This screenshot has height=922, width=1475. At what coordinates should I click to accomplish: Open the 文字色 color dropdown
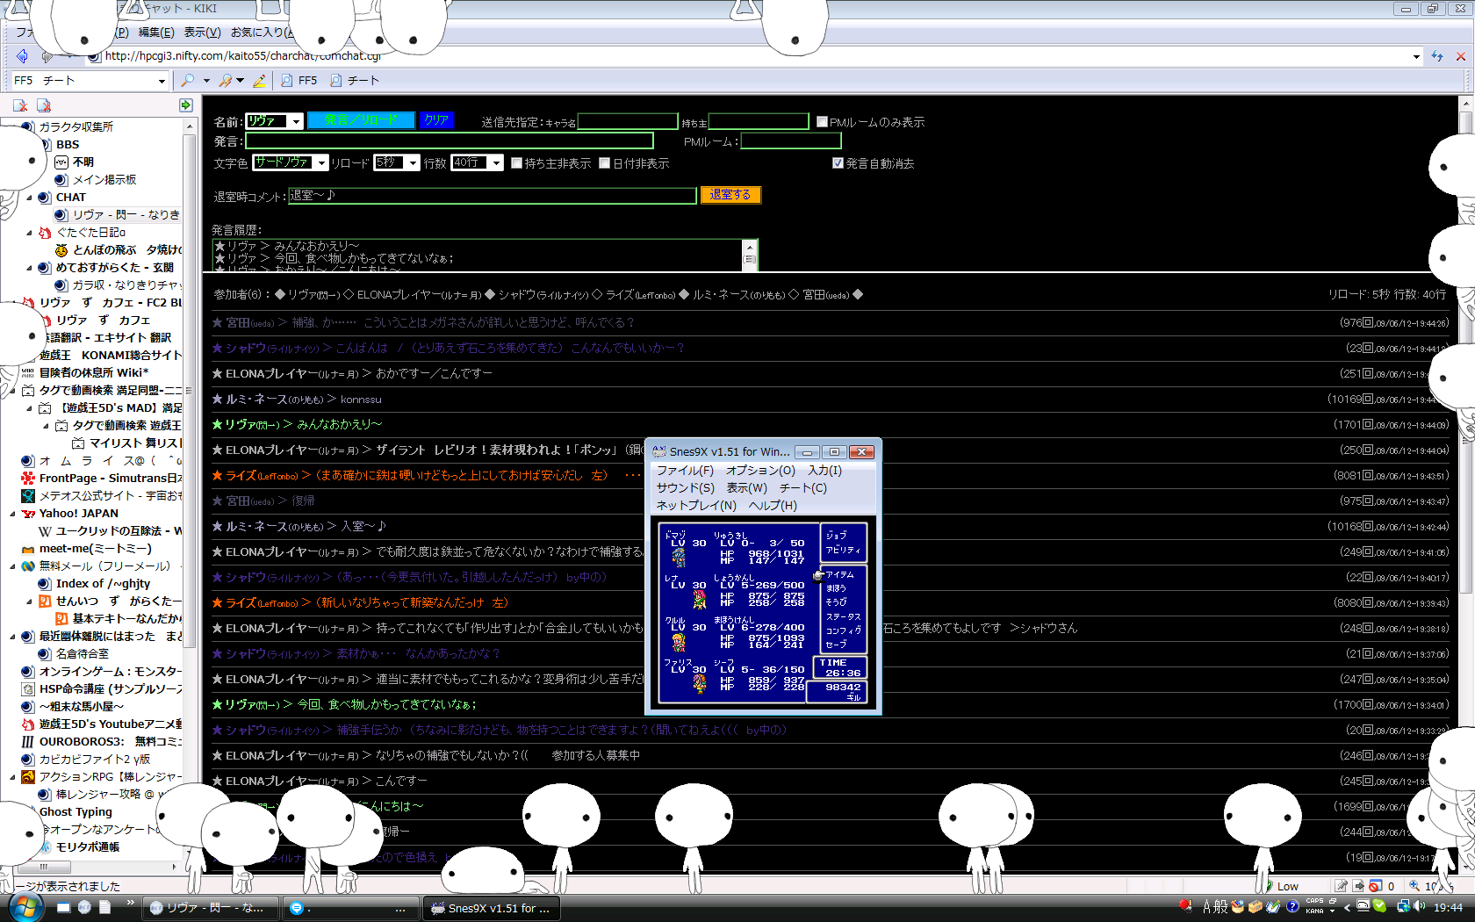pos(322,163)
